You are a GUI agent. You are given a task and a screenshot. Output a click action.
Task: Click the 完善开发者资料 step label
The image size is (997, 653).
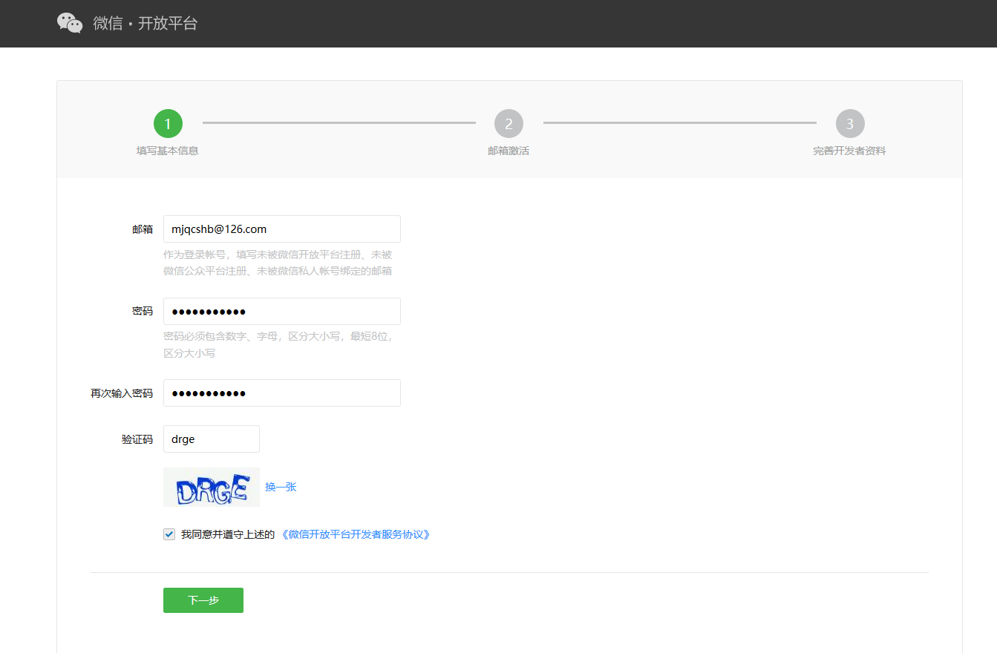pyautogui.click(x=850, y=151)
